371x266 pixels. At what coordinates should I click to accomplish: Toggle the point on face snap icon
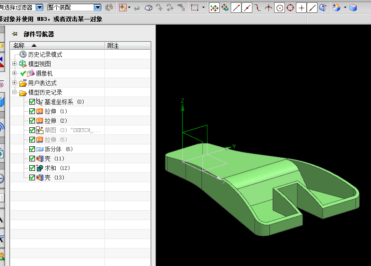pos(323,8)
